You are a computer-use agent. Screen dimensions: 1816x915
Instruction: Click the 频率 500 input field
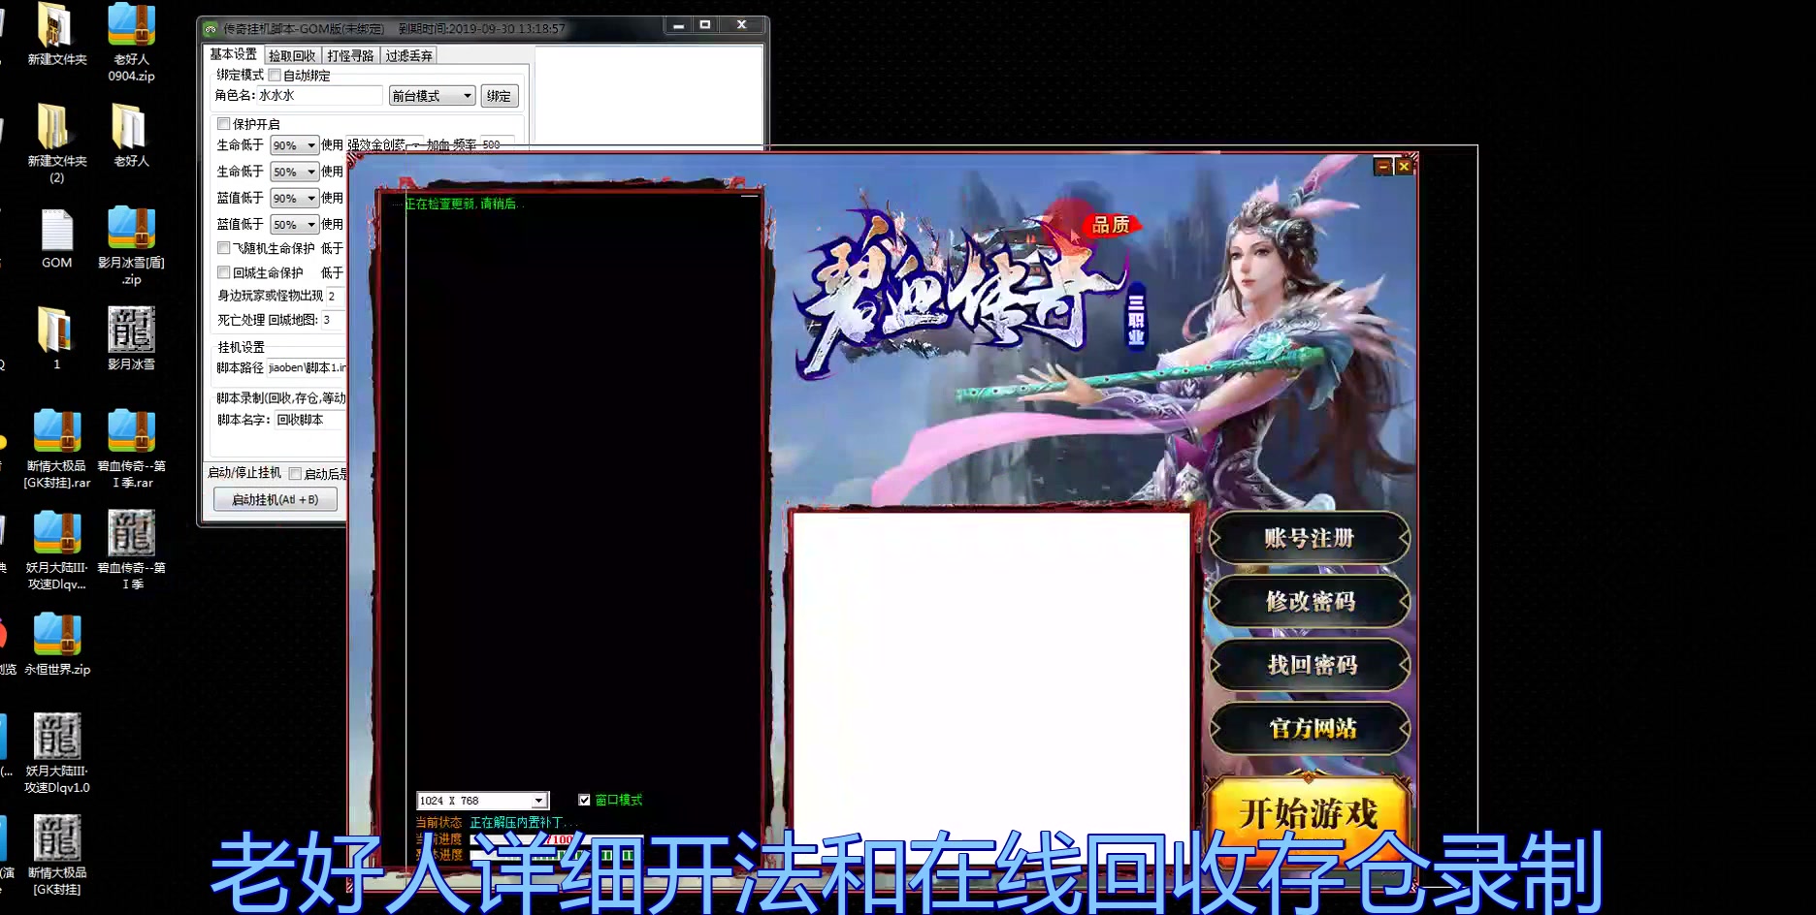(x=497, y=144)
